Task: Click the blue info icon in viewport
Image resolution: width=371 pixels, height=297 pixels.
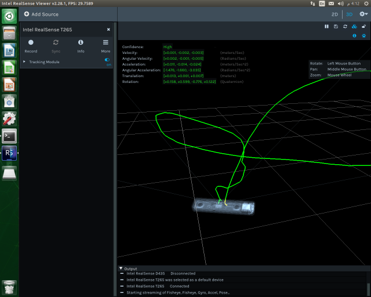Action: click(x=354, y=35)
